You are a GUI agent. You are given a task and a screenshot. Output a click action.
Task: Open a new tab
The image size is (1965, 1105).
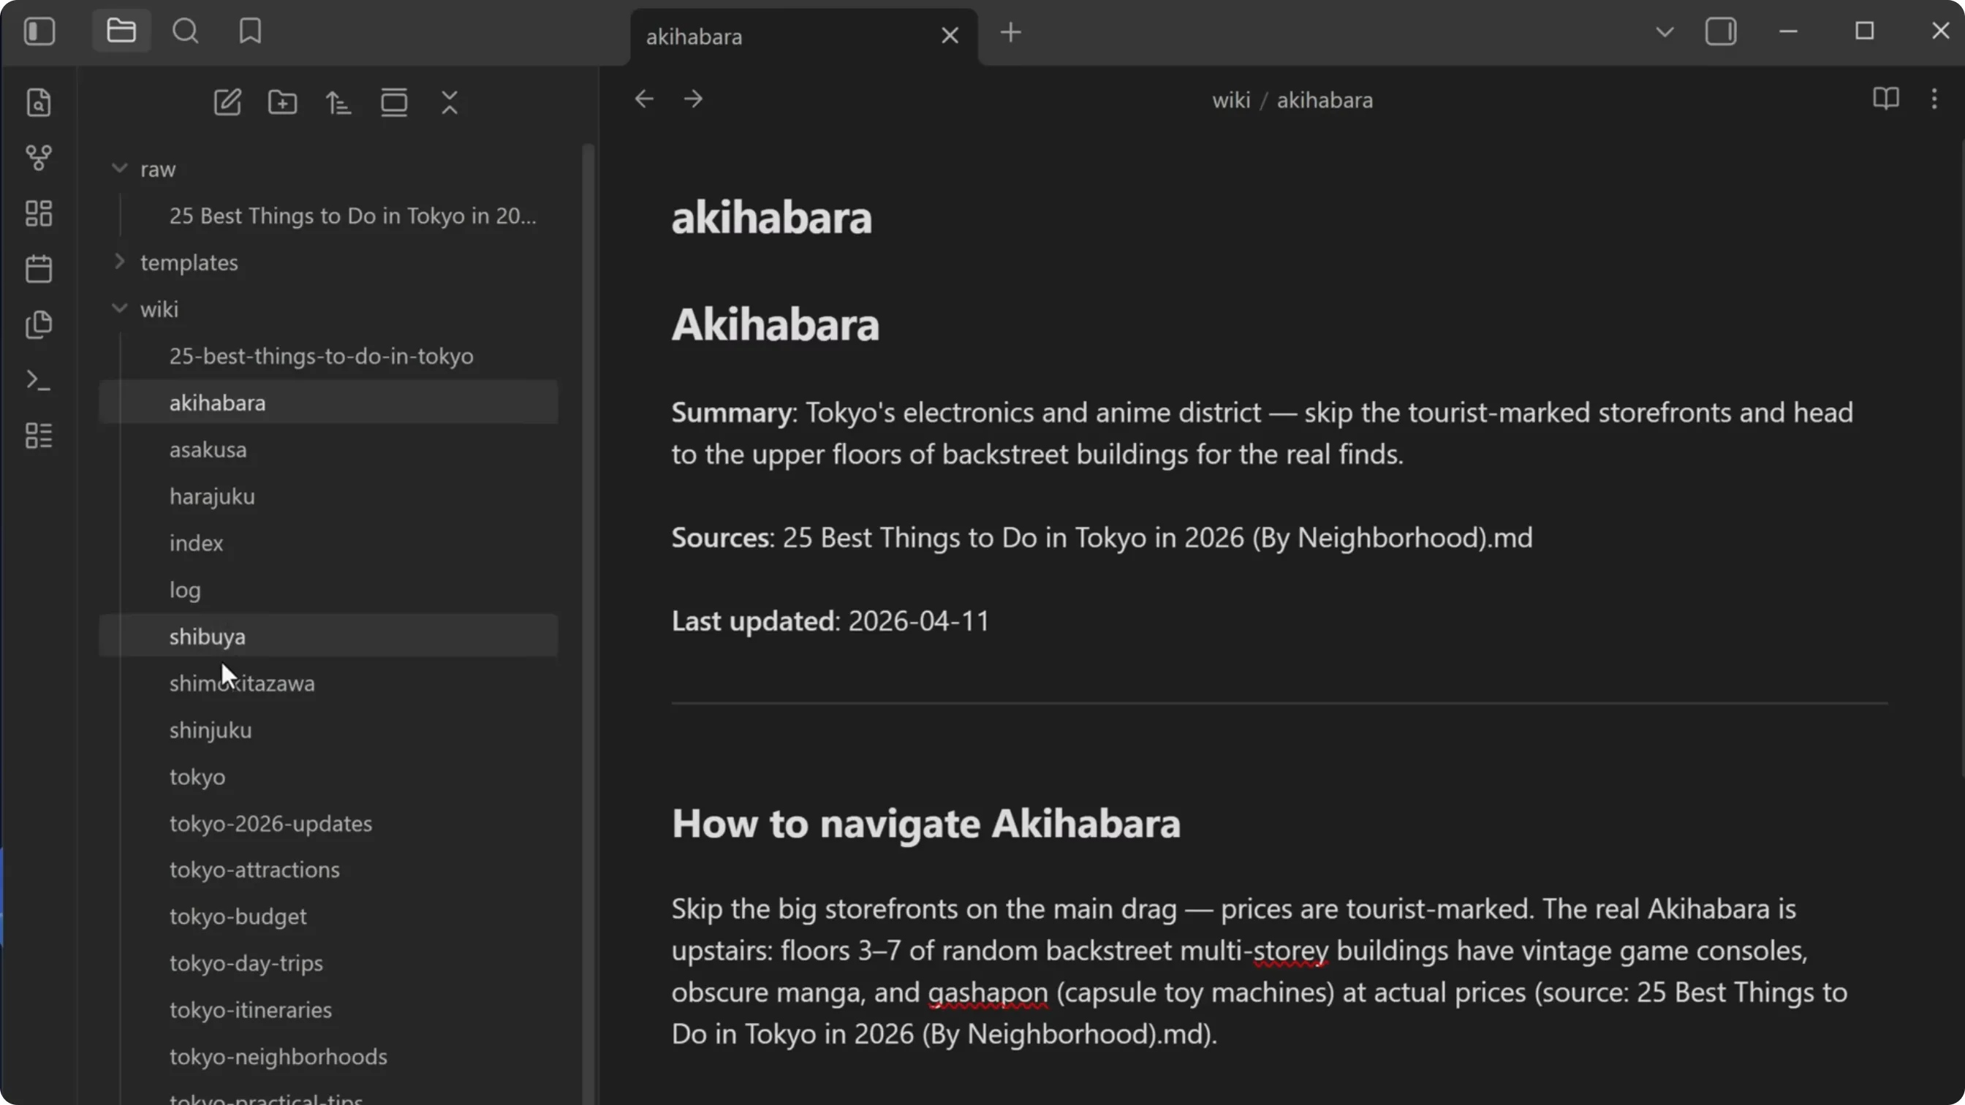coord(1011,33)
